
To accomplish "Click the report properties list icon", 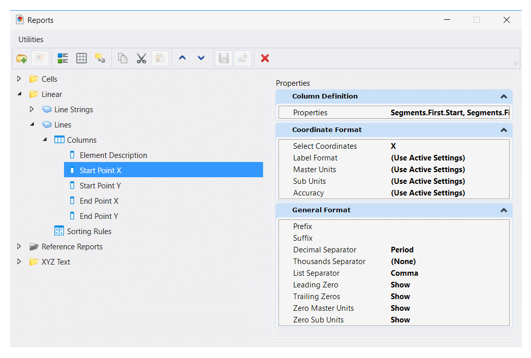I will coord(63,58).
